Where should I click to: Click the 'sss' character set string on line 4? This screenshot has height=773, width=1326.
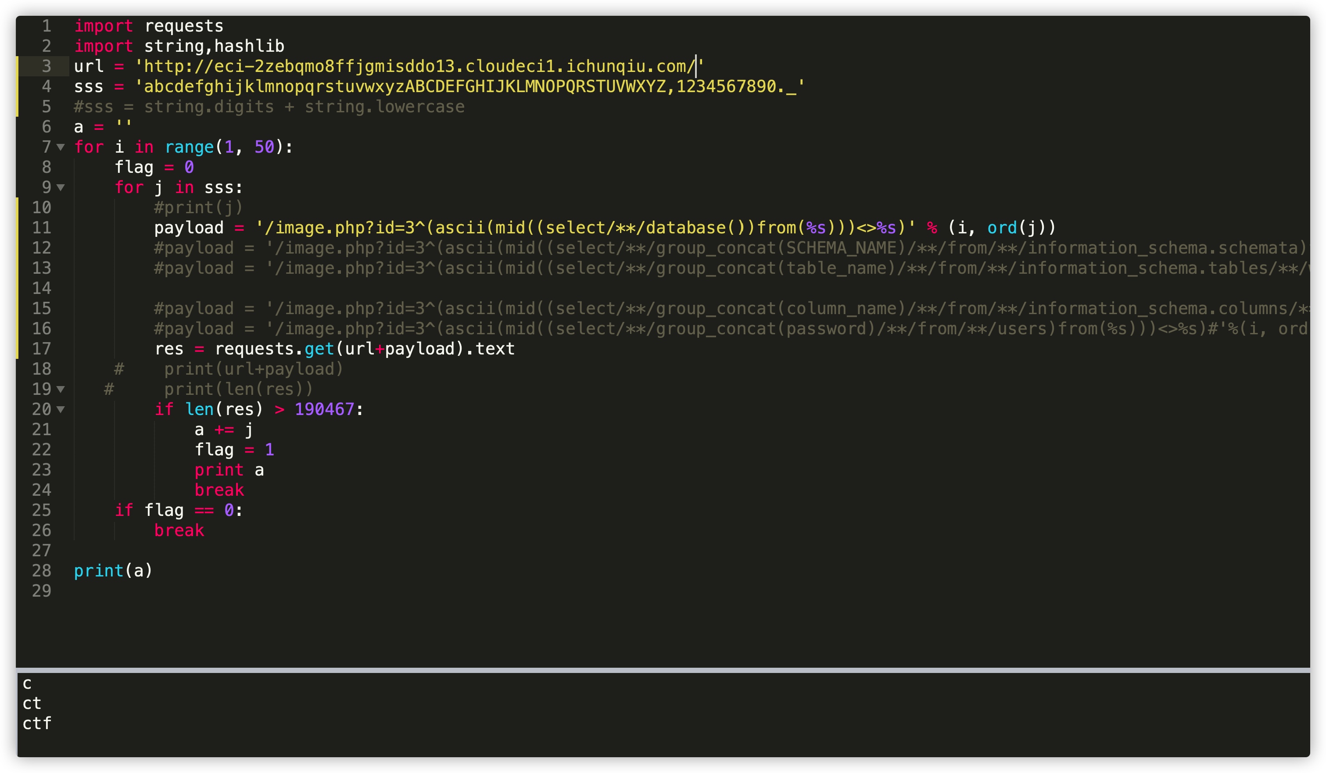click(x=468, y=87)
